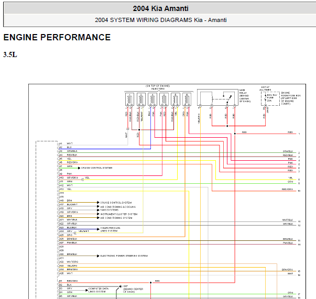Click the "(BEHIND CENTER OF DASH)" ground location note
Viewport: 316px width, 299px height.
tap(133, 290)
